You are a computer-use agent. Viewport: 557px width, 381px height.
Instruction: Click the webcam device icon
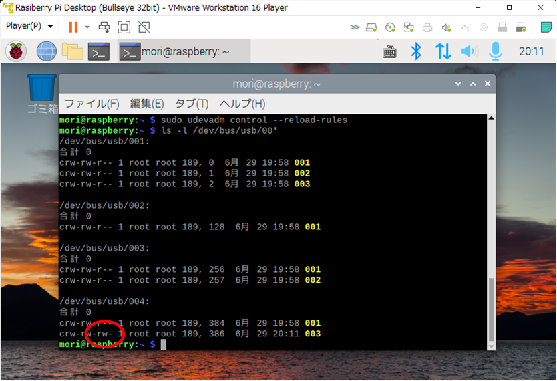[x=484, y=27]
